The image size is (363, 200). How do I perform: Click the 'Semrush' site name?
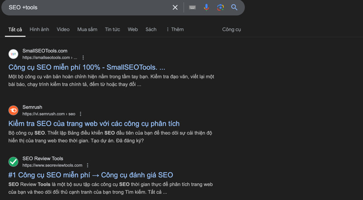click(x=32, y=107)
